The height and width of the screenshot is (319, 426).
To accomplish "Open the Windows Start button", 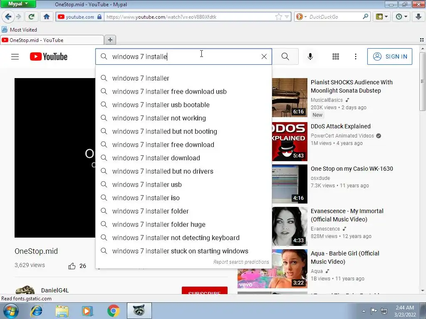I will [10, 311].
